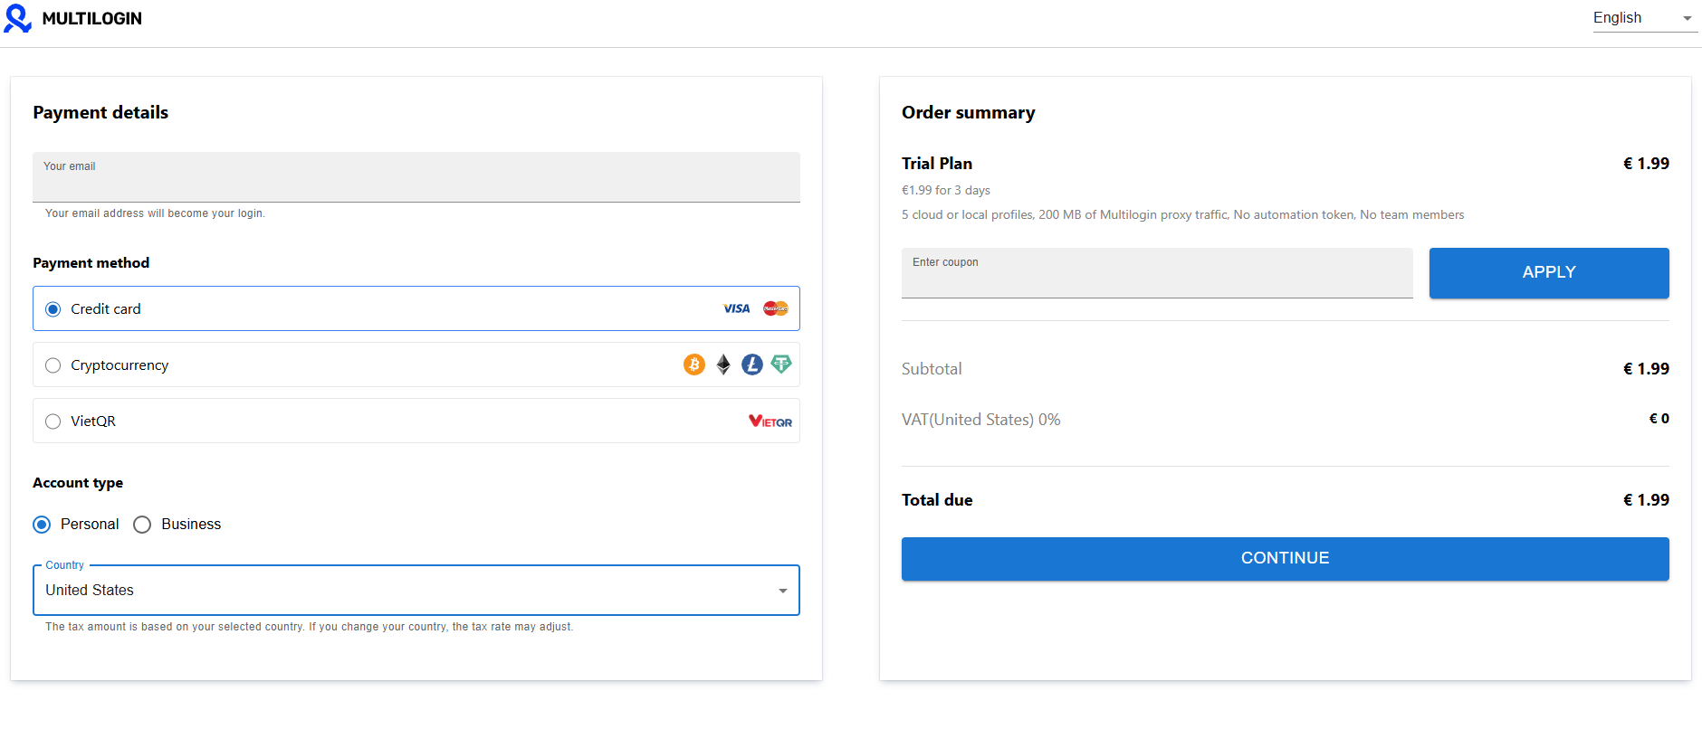Select the VietQR radio button
Viewport: 1702px width, 729px height.
click(x=53, y=421)
